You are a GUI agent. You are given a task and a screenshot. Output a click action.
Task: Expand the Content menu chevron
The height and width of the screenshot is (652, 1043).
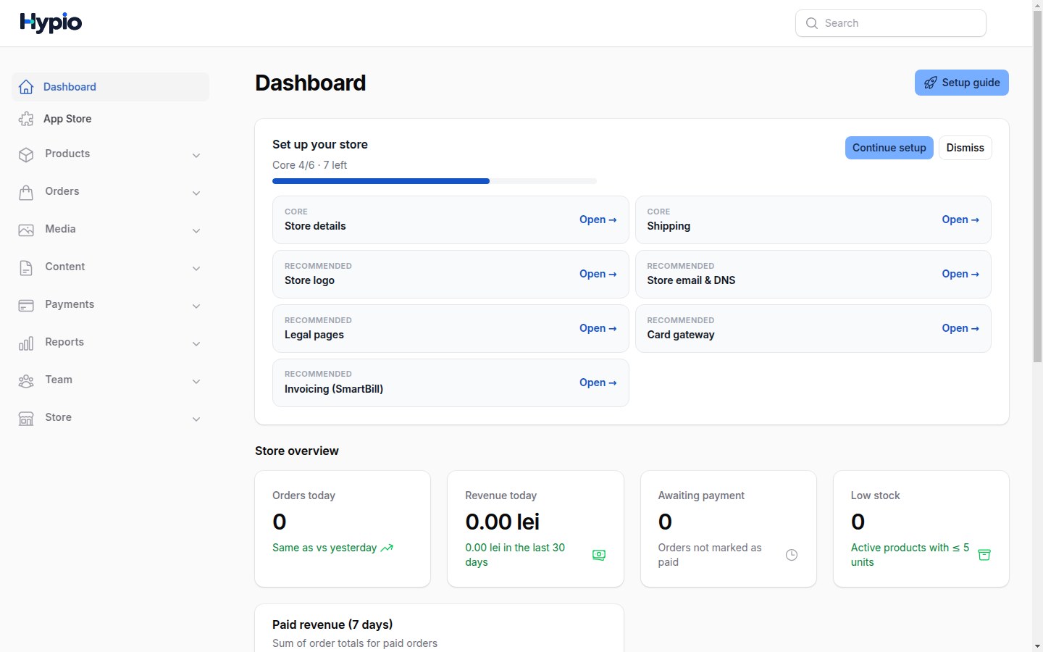coord(196,268)
